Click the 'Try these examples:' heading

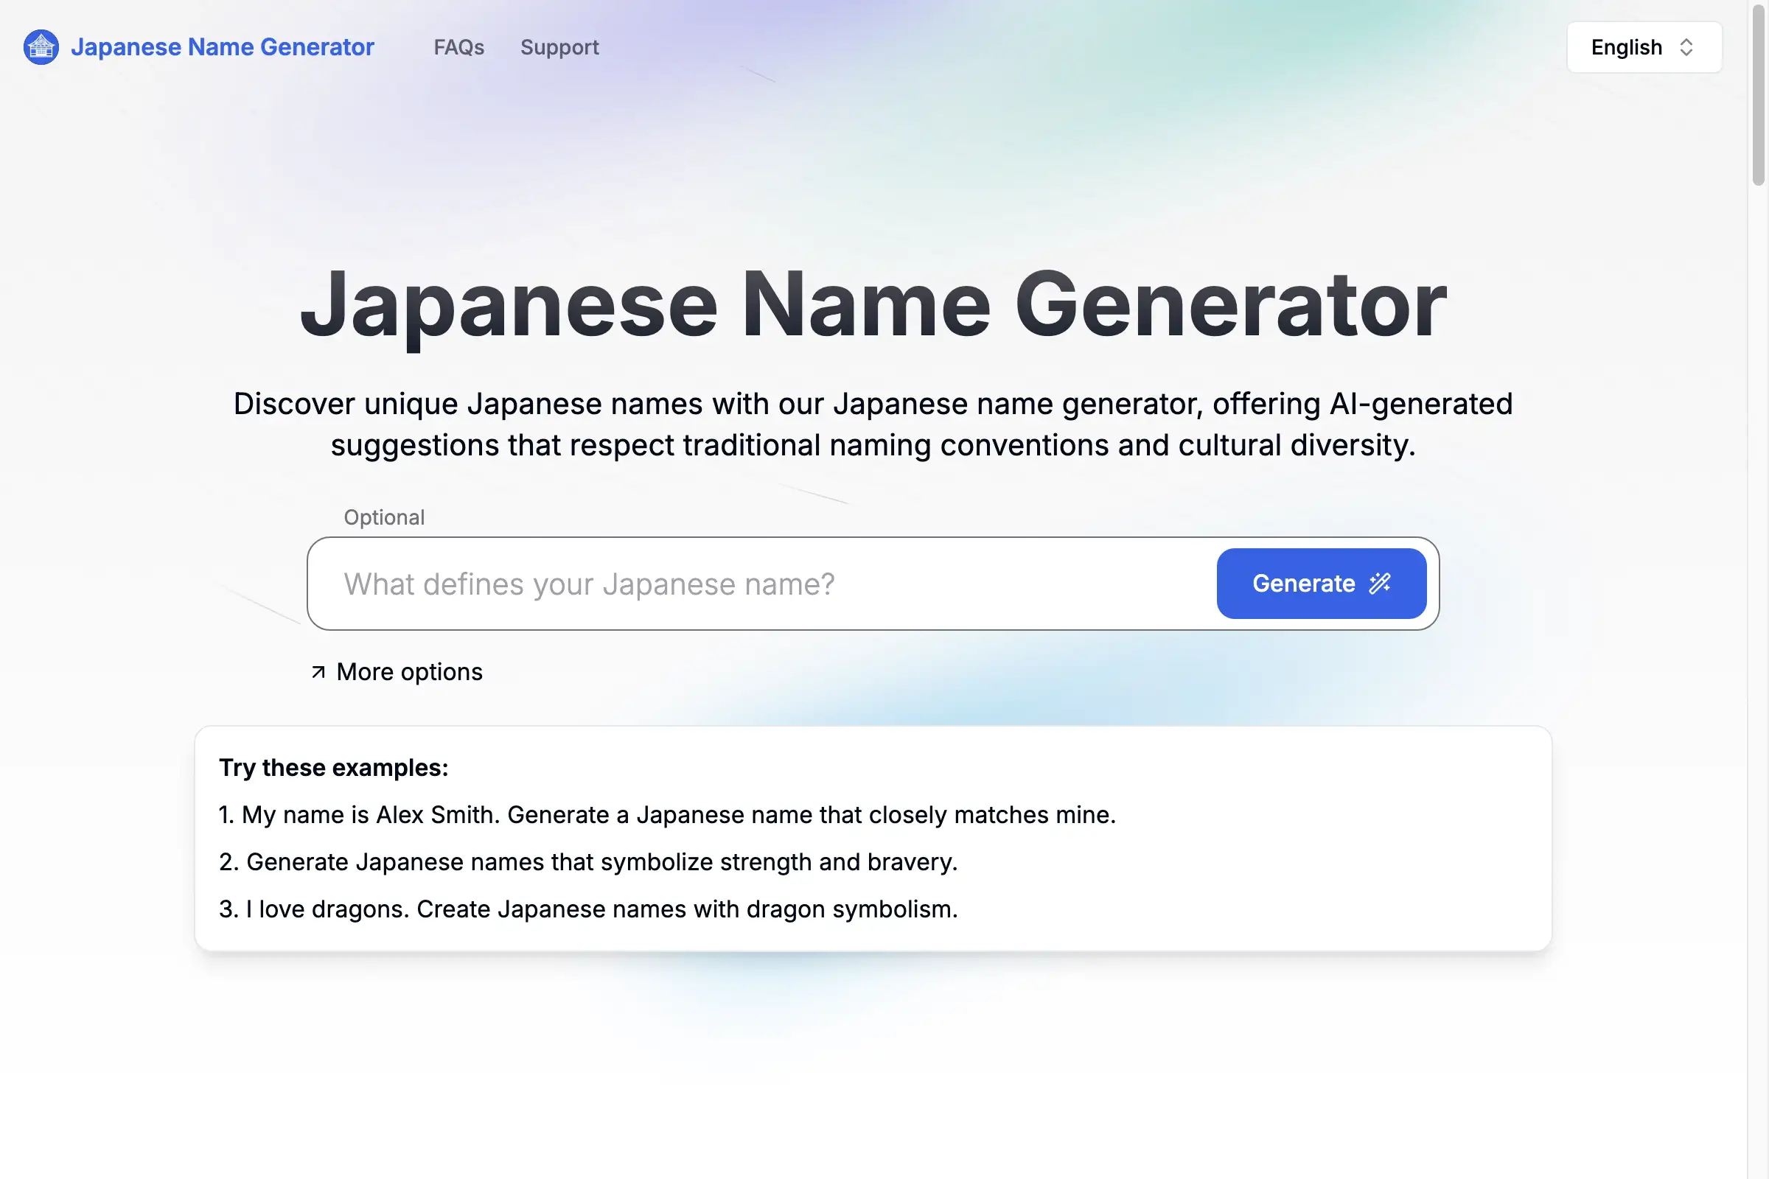333,768
